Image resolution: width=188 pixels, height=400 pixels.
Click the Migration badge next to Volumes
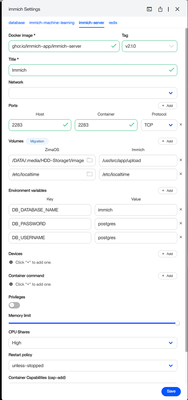[37, 141]
